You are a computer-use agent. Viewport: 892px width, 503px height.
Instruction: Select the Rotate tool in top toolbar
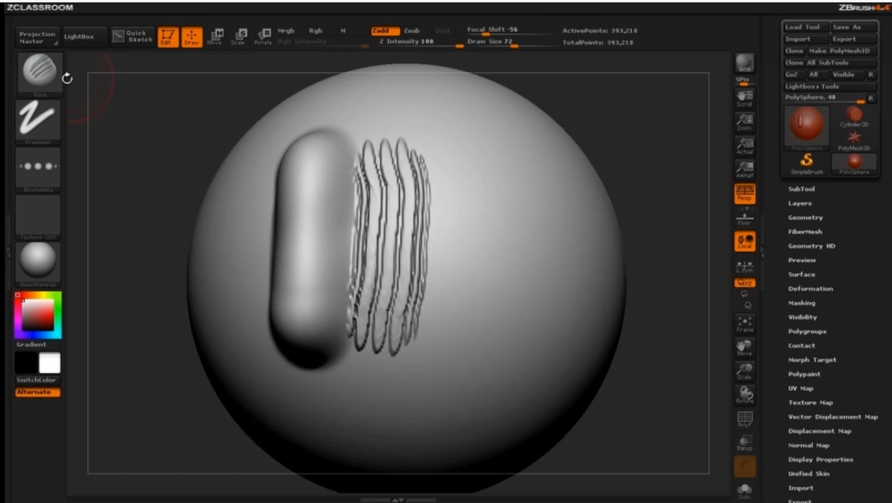coord(263,36)
